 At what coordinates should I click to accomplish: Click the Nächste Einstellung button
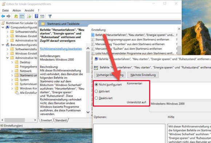143,75
